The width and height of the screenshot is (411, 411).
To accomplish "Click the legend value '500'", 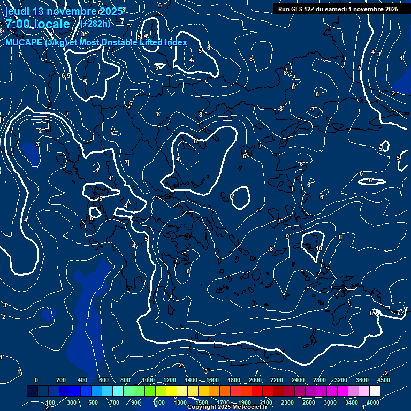I will coord(93,402).
